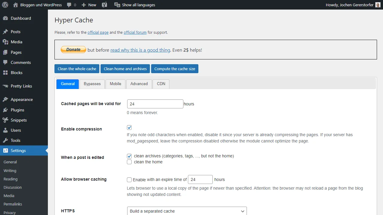
Task: Open Plugins in the sidebar menu
Action: pos(24,110)
